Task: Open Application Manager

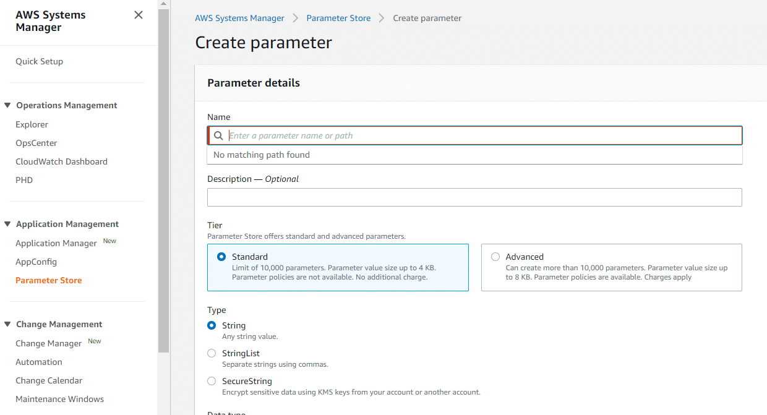Action: [56, 243]
